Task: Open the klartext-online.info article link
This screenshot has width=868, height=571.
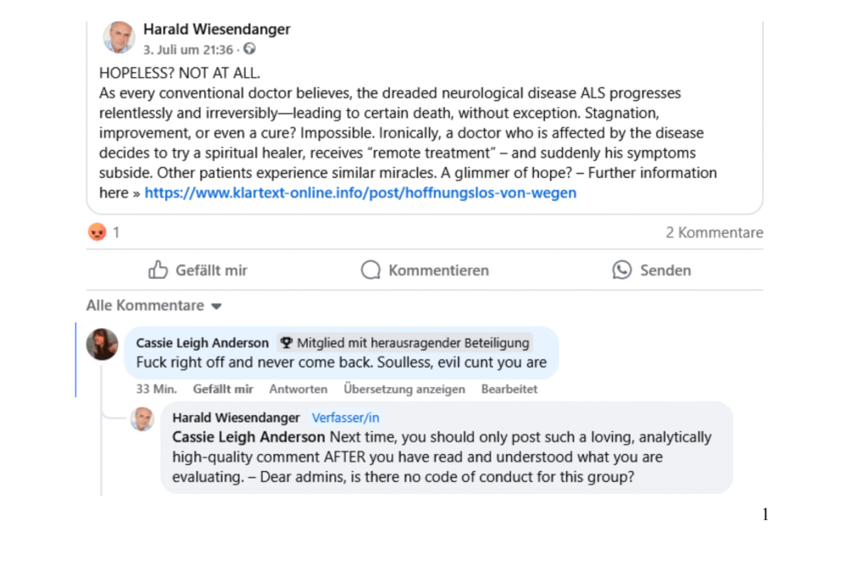Action: click(360, 192)
